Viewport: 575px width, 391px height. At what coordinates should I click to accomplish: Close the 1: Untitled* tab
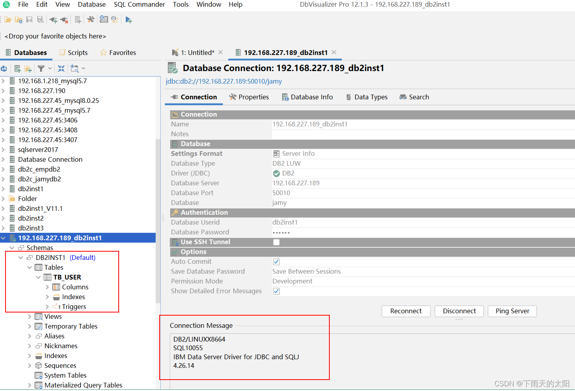pos(220,52)
